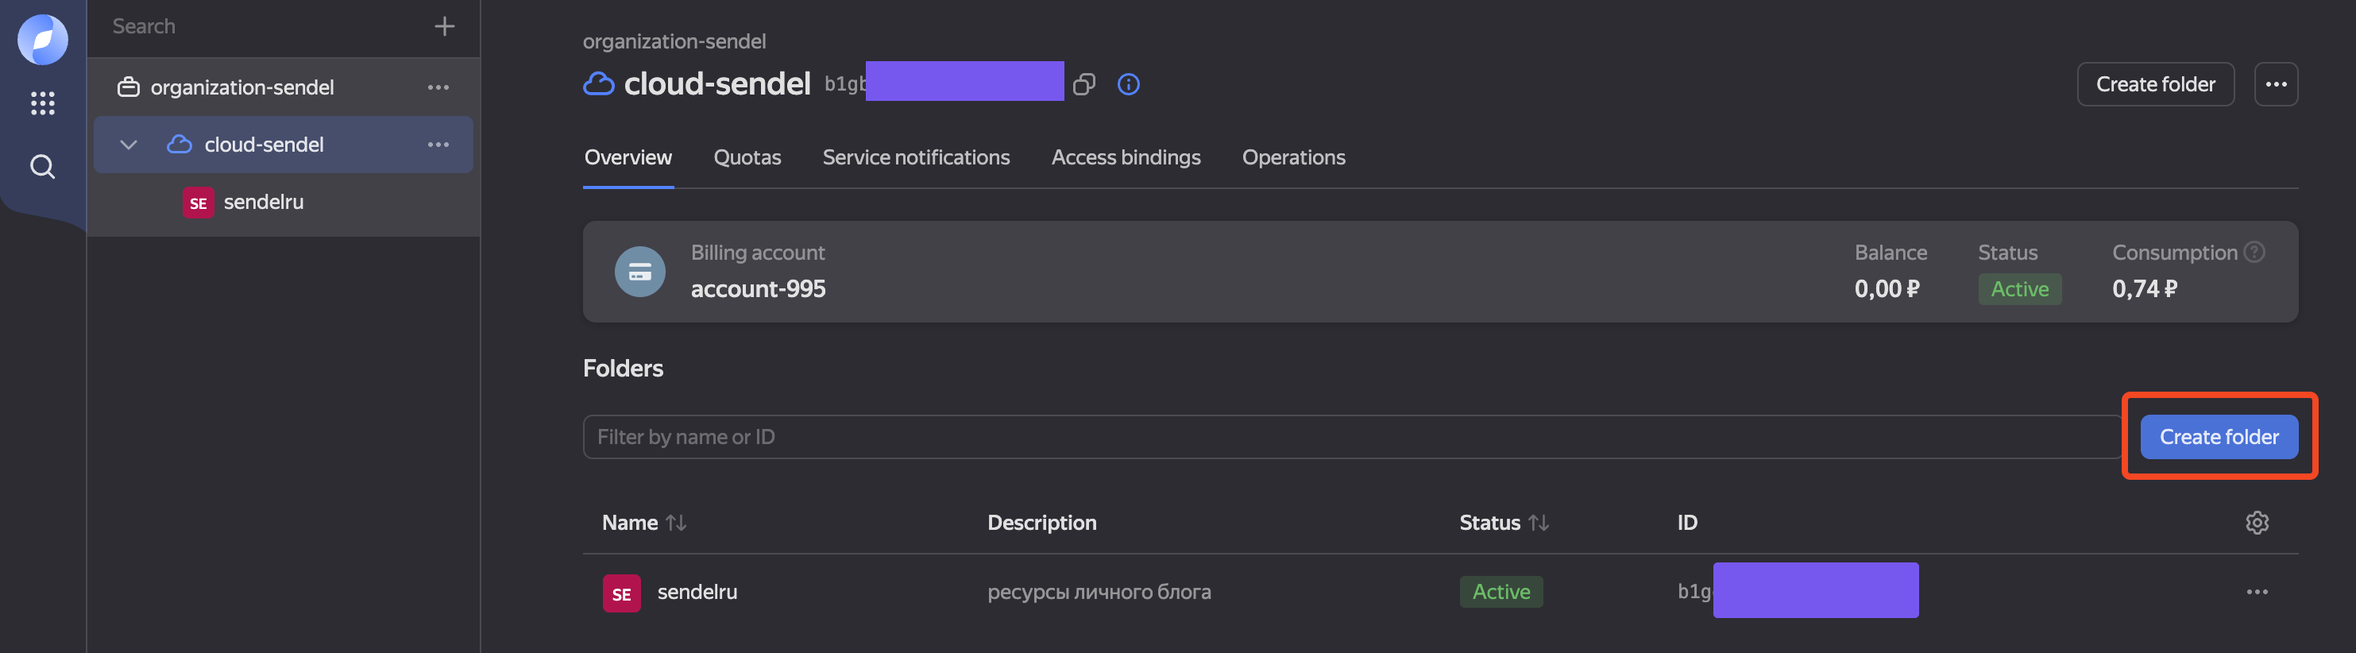Open the Access bindings tab
This screenshot has height=653, width=2356.
(x=1126, y=157)
